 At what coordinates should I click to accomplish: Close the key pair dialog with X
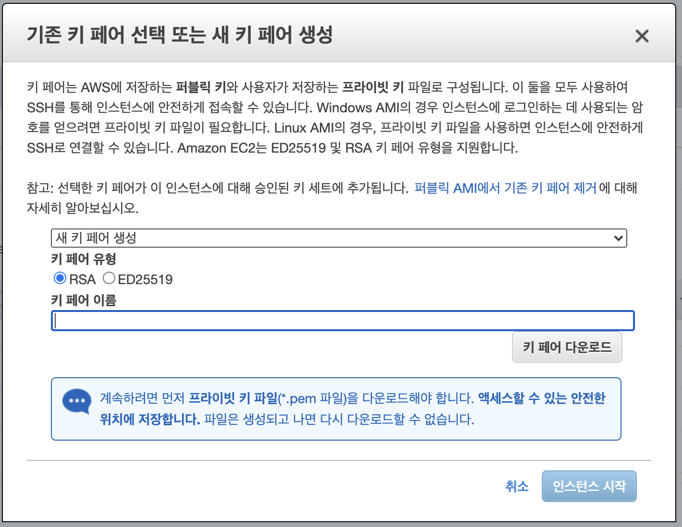click(642, 36)
